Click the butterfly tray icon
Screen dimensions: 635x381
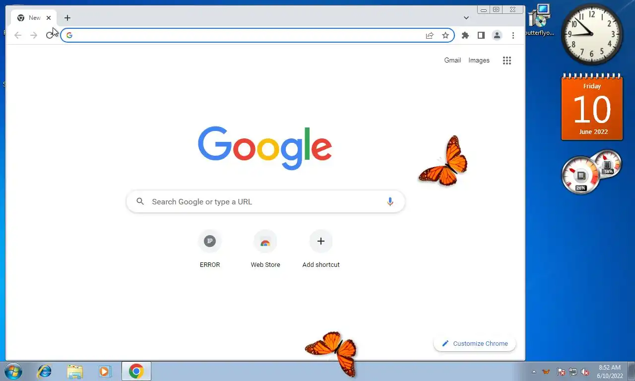click(x=546, y=372)
